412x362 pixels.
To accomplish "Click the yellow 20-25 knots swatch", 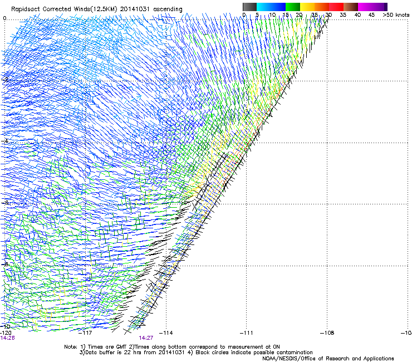I will (x=307, y=7).
